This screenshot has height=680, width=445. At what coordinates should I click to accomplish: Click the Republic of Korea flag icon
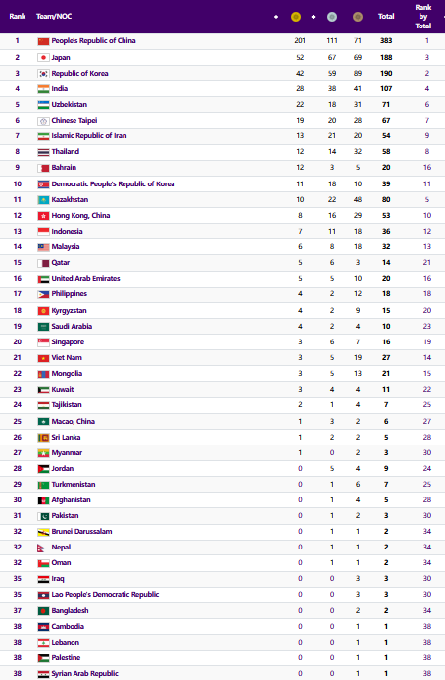(x=43, y=74)
